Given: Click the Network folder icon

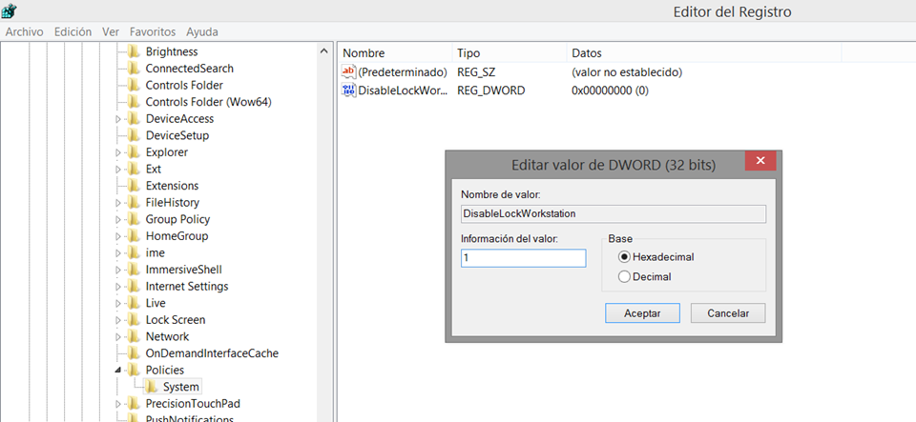Looking at the screenshot, I should click(134, 337).
